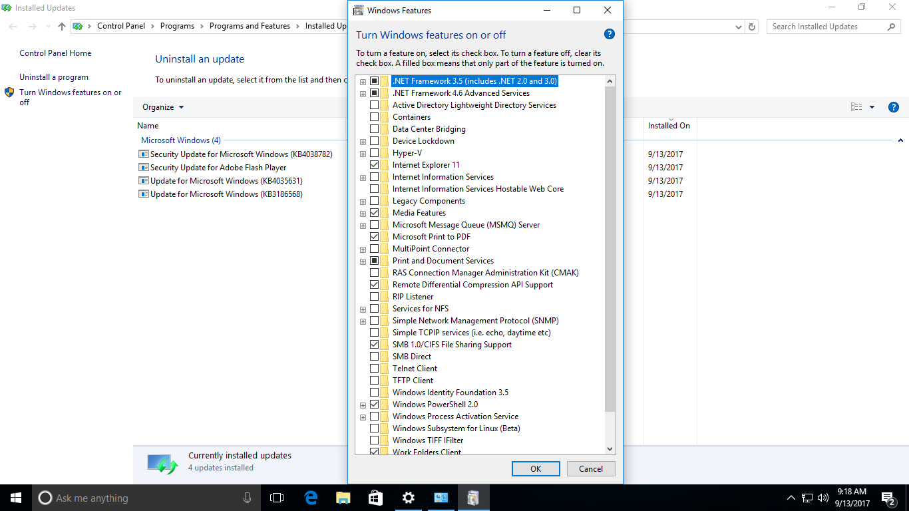Open the Store from taskbar
Viewport: 909px width, 511px height.
click(x=376, y=498)
